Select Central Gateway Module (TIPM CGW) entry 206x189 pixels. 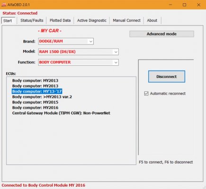click(61, 113)
